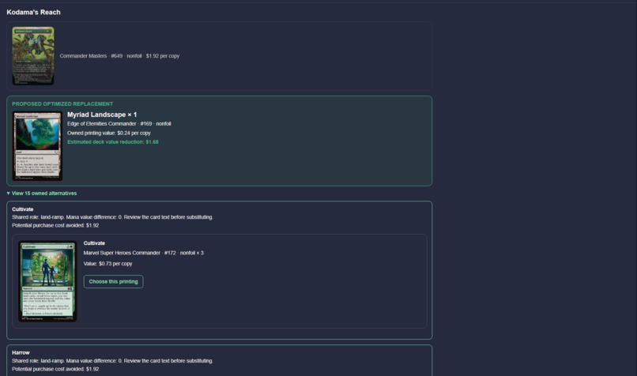This screenshot has width=637, height=376.
Task: Select the Edge of Eternities Commander #169 line
Action: 119,124
